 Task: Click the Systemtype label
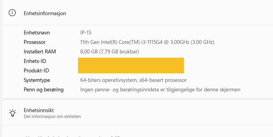37,80
